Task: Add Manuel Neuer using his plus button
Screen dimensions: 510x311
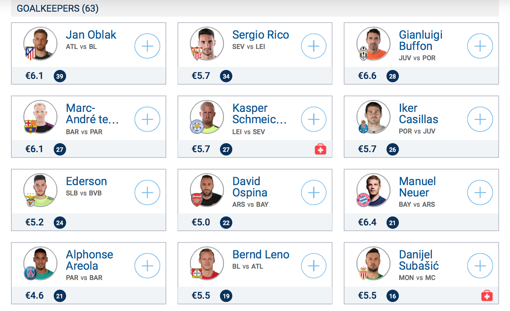Action: click(480, 192)
